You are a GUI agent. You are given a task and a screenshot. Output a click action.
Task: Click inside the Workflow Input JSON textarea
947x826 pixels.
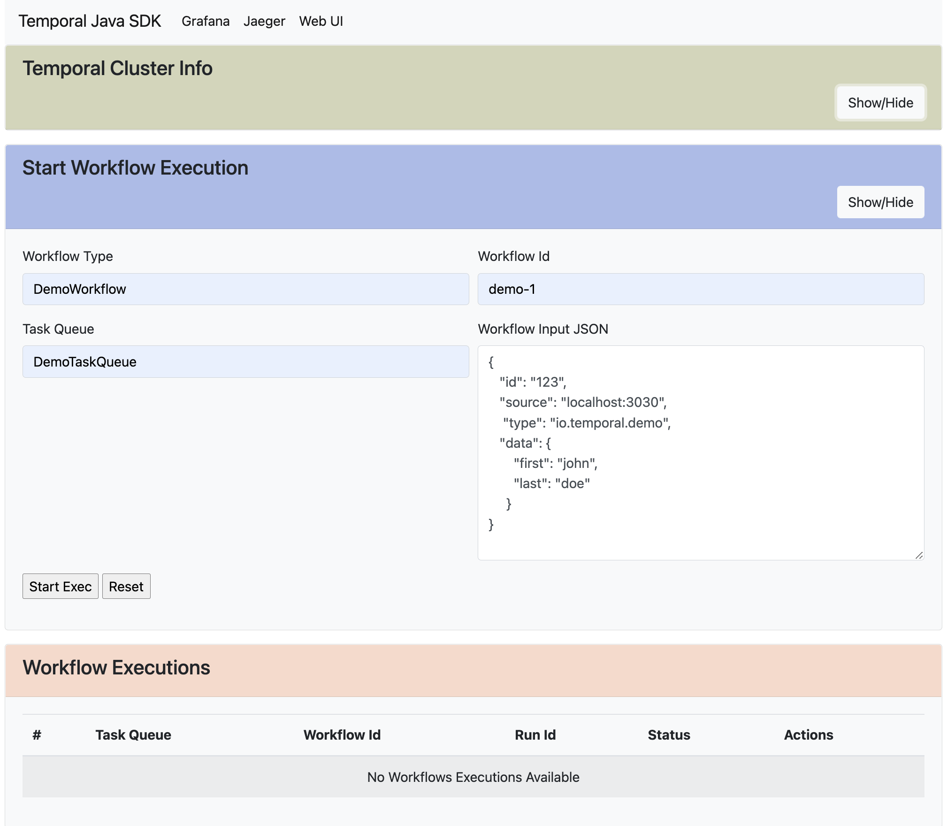click(x=701, y=453)
